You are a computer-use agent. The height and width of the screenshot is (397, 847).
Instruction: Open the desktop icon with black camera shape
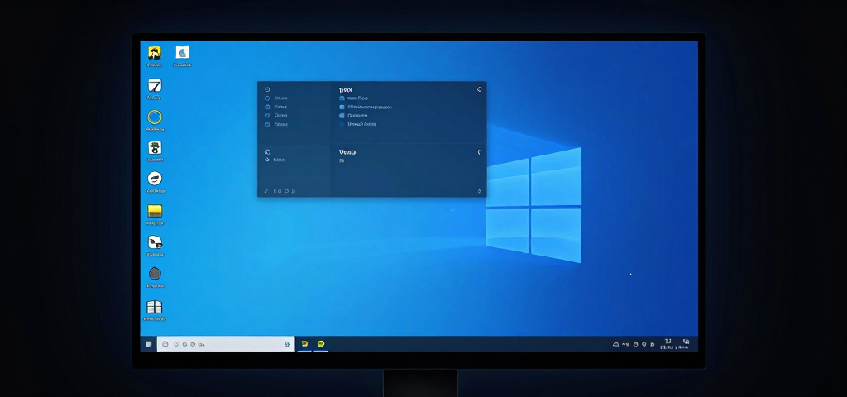pos(155,147)
